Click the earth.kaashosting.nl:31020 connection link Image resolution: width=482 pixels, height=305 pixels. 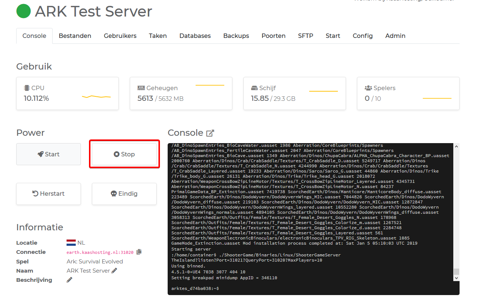(x=100, y=252)
